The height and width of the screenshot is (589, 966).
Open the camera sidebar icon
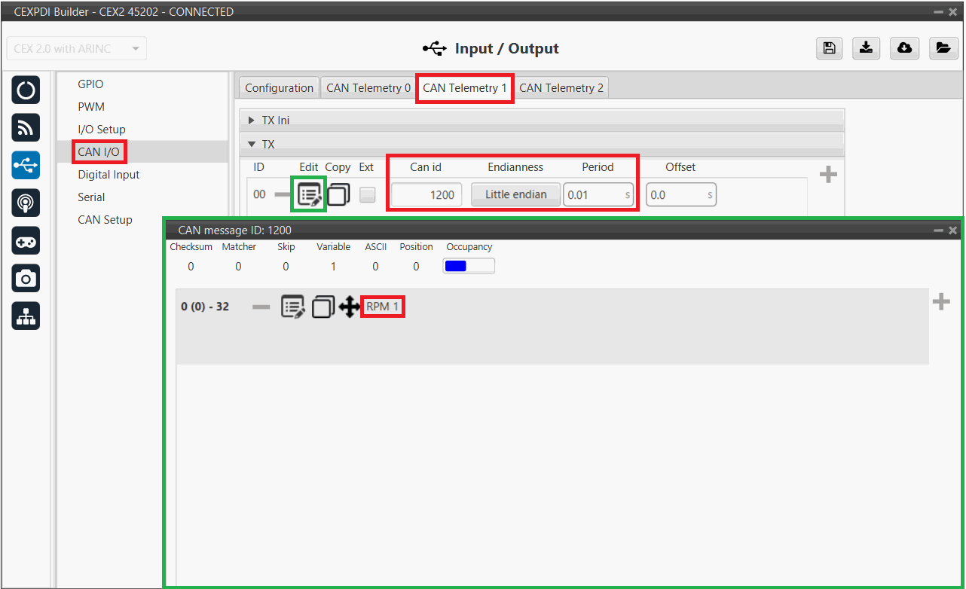(26, 279)
